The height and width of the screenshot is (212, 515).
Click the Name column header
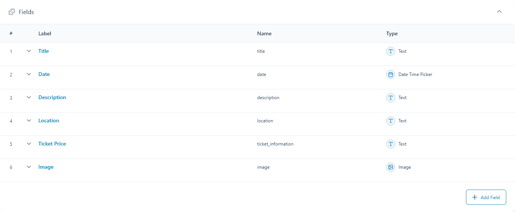coord(264,33)
